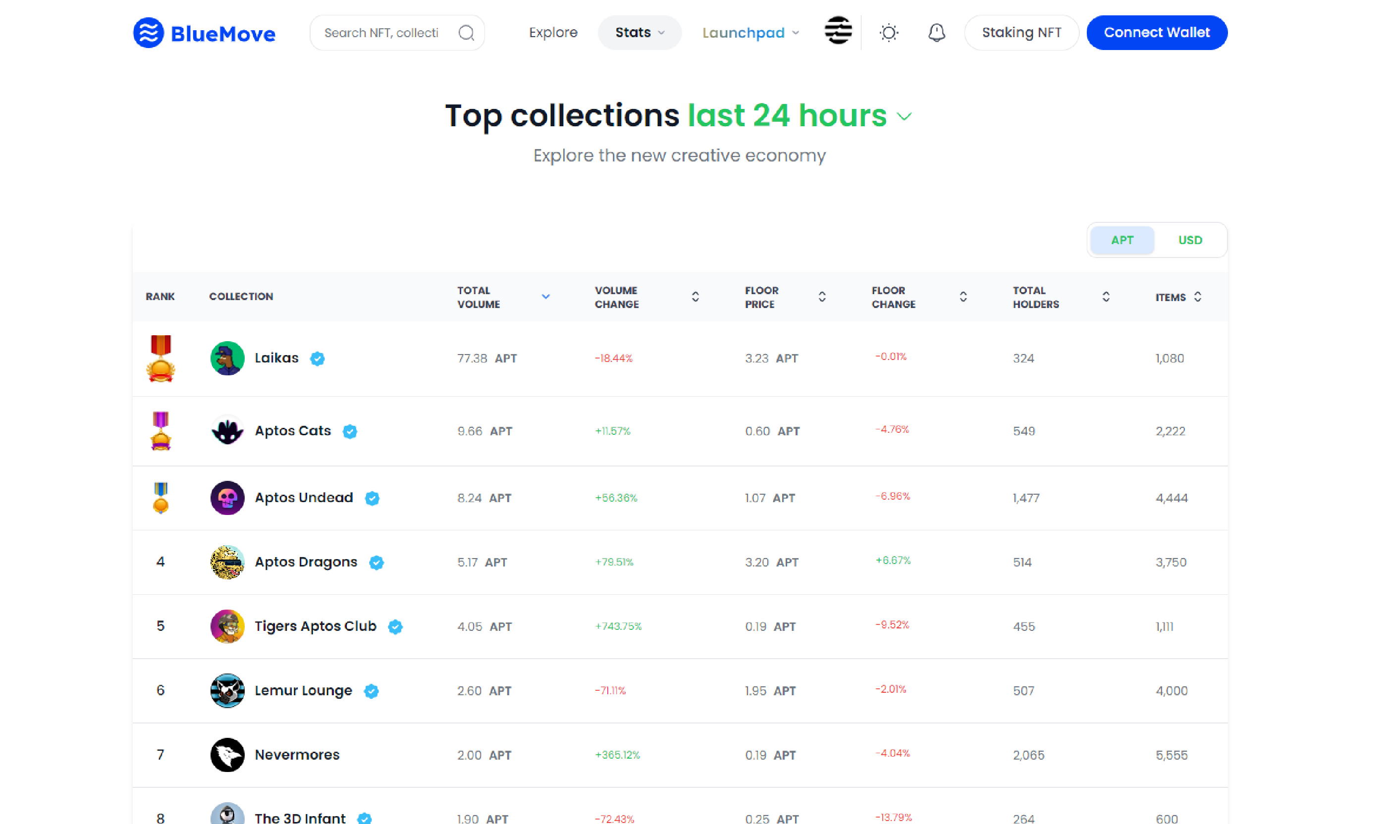Image resolution: width=1384 pixels, height=824 pixels.
Task: Click the BlueMove logo
Action: coord(205,33)
